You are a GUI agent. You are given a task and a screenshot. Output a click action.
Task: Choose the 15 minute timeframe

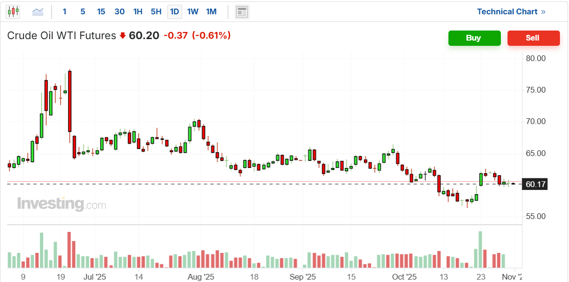pos(101,11)
